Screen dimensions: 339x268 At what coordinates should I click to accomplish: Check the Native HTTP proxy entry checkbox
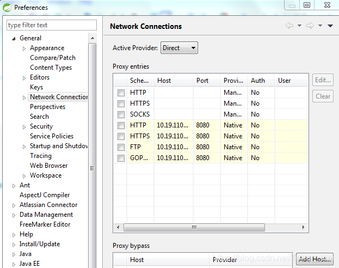coord(121,125)
